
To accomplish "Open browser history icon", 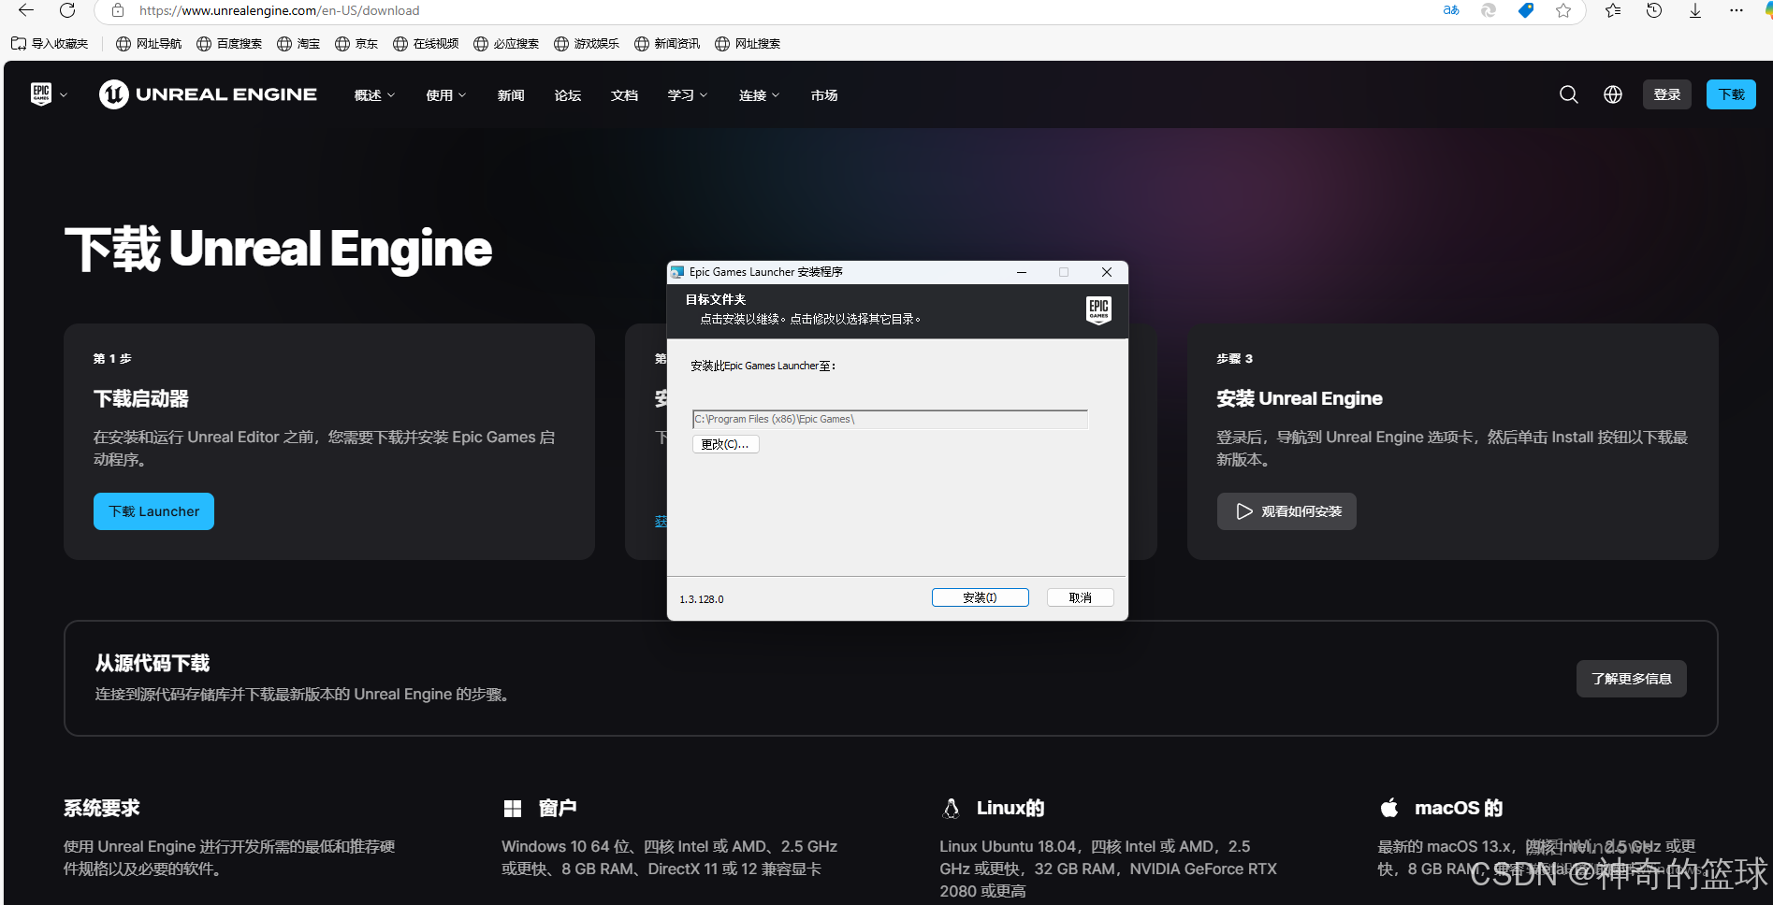I will (1654, 10).
